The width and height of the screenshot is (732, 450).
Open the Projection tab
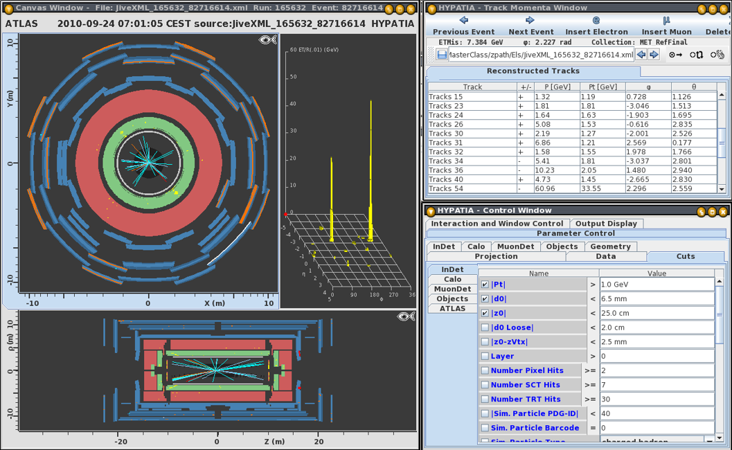click(x=496, y=256)
